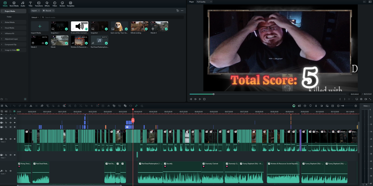Expand the Project Media tree item
373x186 pixels.
tap(1, 11)
